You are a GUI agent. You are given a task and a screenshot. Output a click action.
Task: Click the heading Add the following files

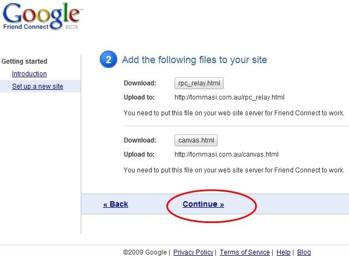point(195,60)
